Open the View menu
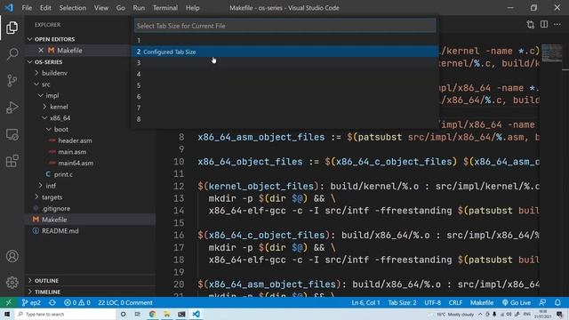 100,8
